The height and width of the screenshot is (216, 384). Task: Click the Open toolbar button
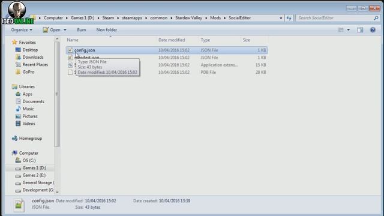click(52, 30)
